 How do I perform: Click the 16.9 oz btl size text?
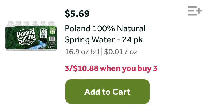pos(82,52)
